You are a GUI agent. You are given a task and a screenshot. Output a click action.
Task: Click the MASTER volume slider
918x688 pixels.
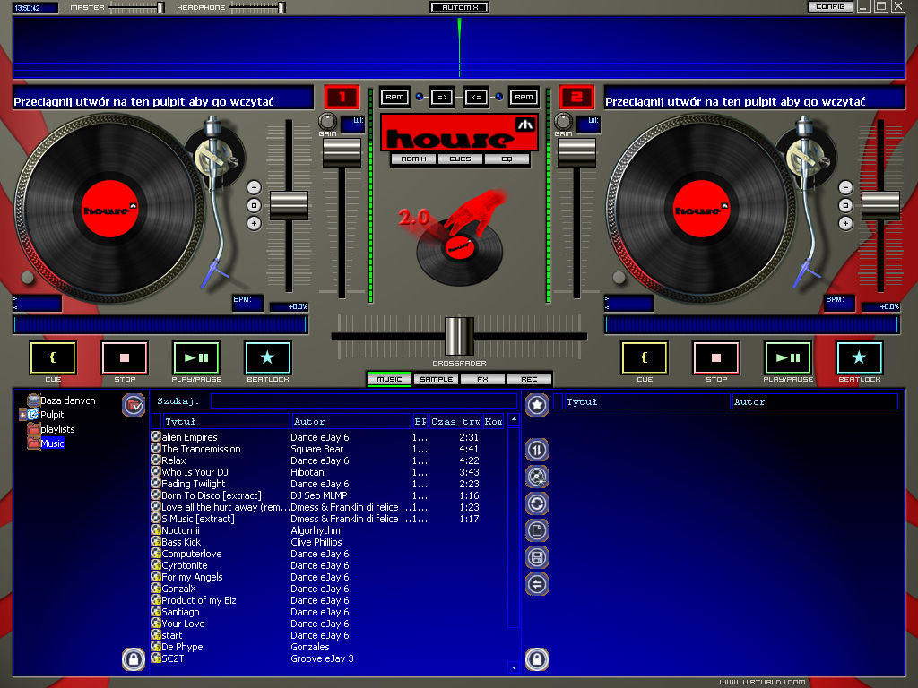tap(137, 7)
